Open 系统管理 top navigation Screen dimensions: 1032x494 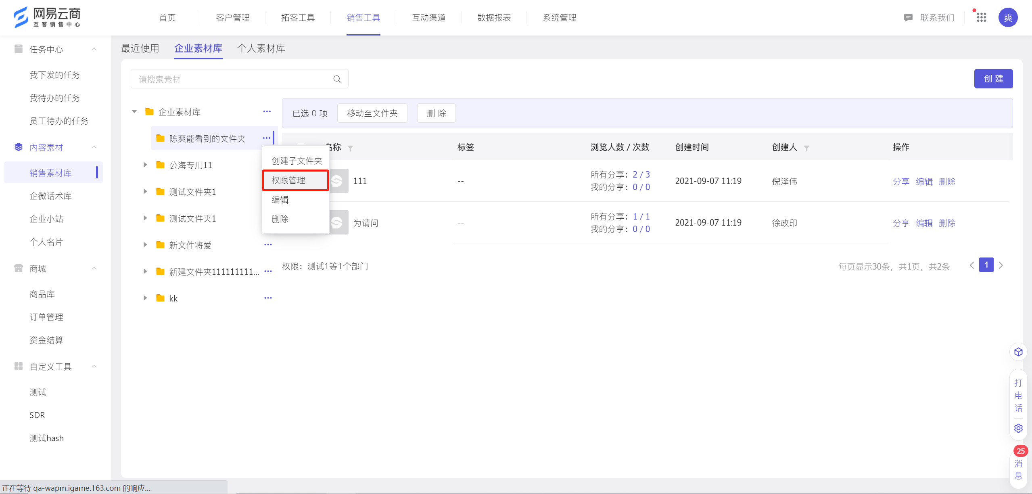[x=560, y=17]
